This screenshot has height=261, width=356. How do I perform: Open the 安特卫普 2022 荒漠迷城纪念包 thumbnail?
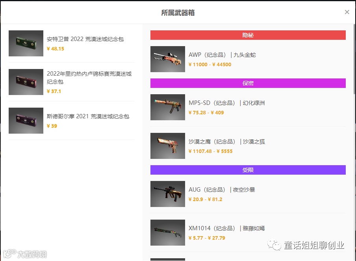26,43
